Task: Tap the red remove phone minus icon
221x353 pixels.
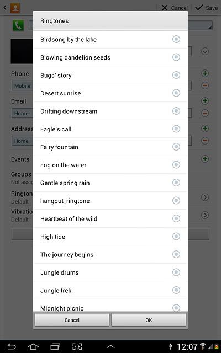Action: [205, 85]
